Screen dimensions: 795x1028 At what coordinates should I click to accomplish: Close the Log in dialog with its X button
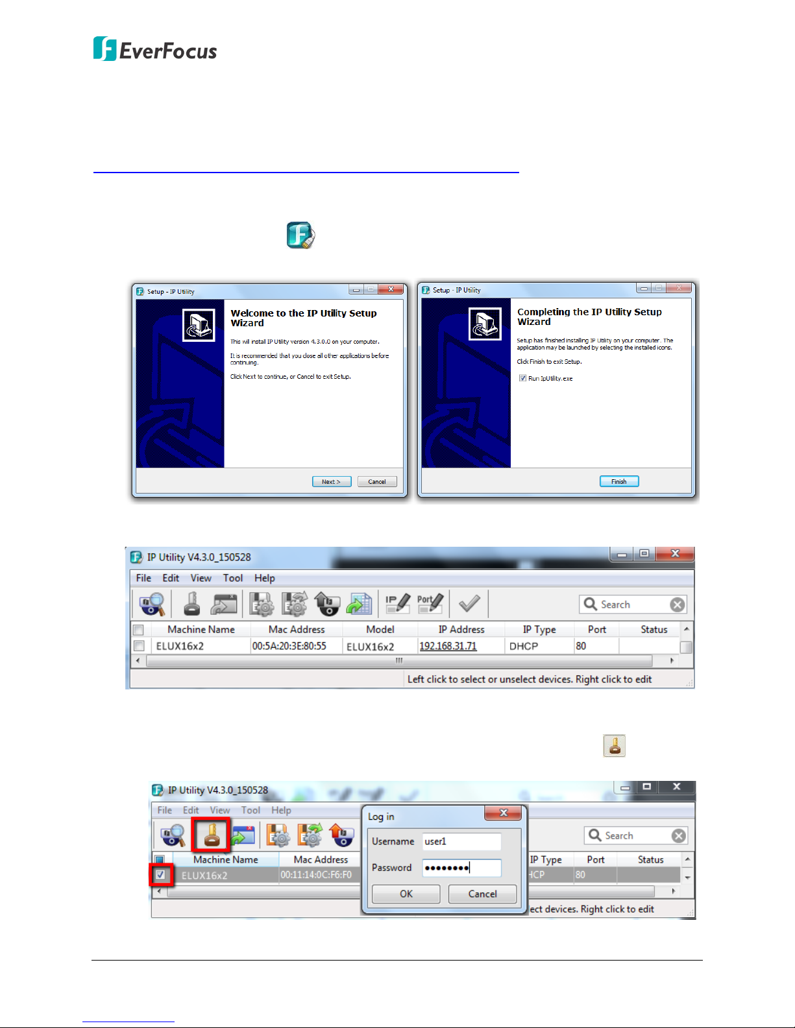tap(504, 813)
